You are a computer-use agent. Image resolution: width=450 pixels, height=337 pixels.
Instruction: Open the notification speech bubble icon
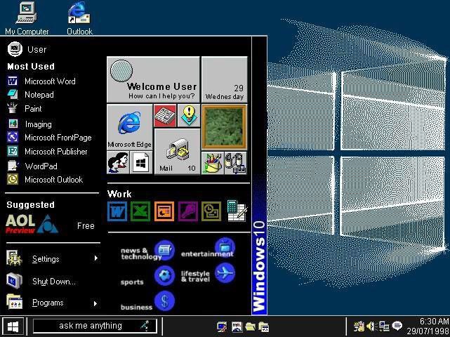tap(397, 326)
